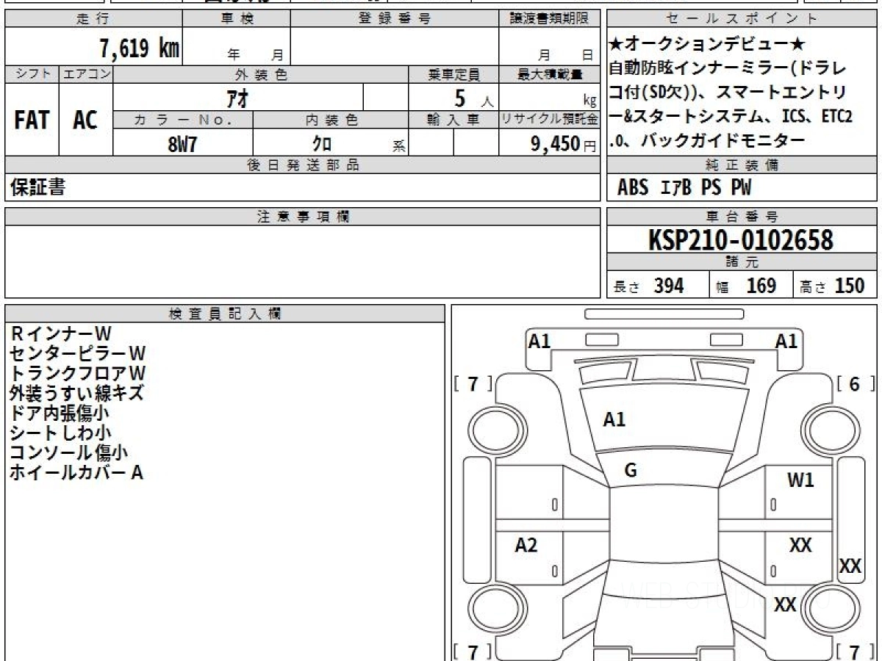The height and width of the screenshot is (661, 882).
Task: Select the W1 mark on the diagram
Action: (800, 481)
